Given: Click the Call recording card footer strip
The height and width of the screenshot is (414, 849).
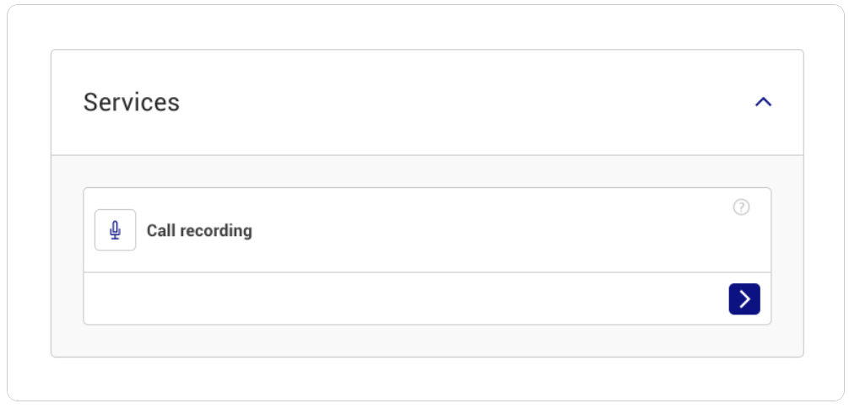Looking at the screenshot, I should tap(427, 298).
